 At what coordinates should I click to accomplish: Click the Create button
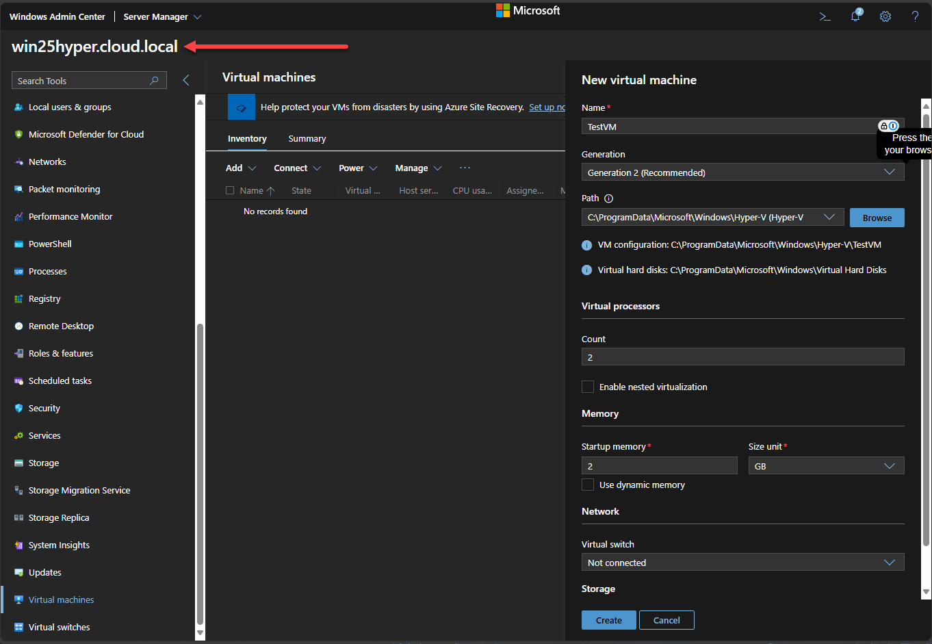coord(608,620)
